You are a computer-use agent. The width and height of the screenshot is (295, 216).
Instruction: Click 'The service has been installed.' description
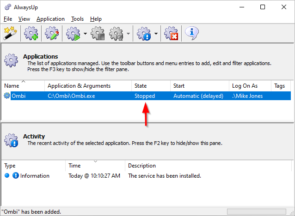click(x=165, y=176)
